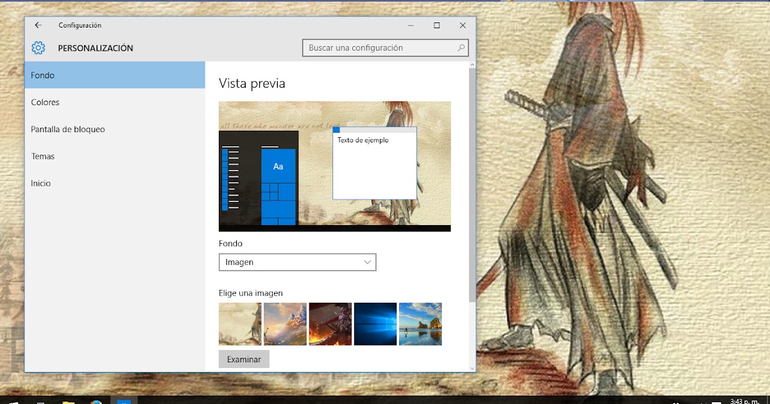Click the search magnifier icon
The width and height of the screenshot is (770, 404).
(461, 48)
